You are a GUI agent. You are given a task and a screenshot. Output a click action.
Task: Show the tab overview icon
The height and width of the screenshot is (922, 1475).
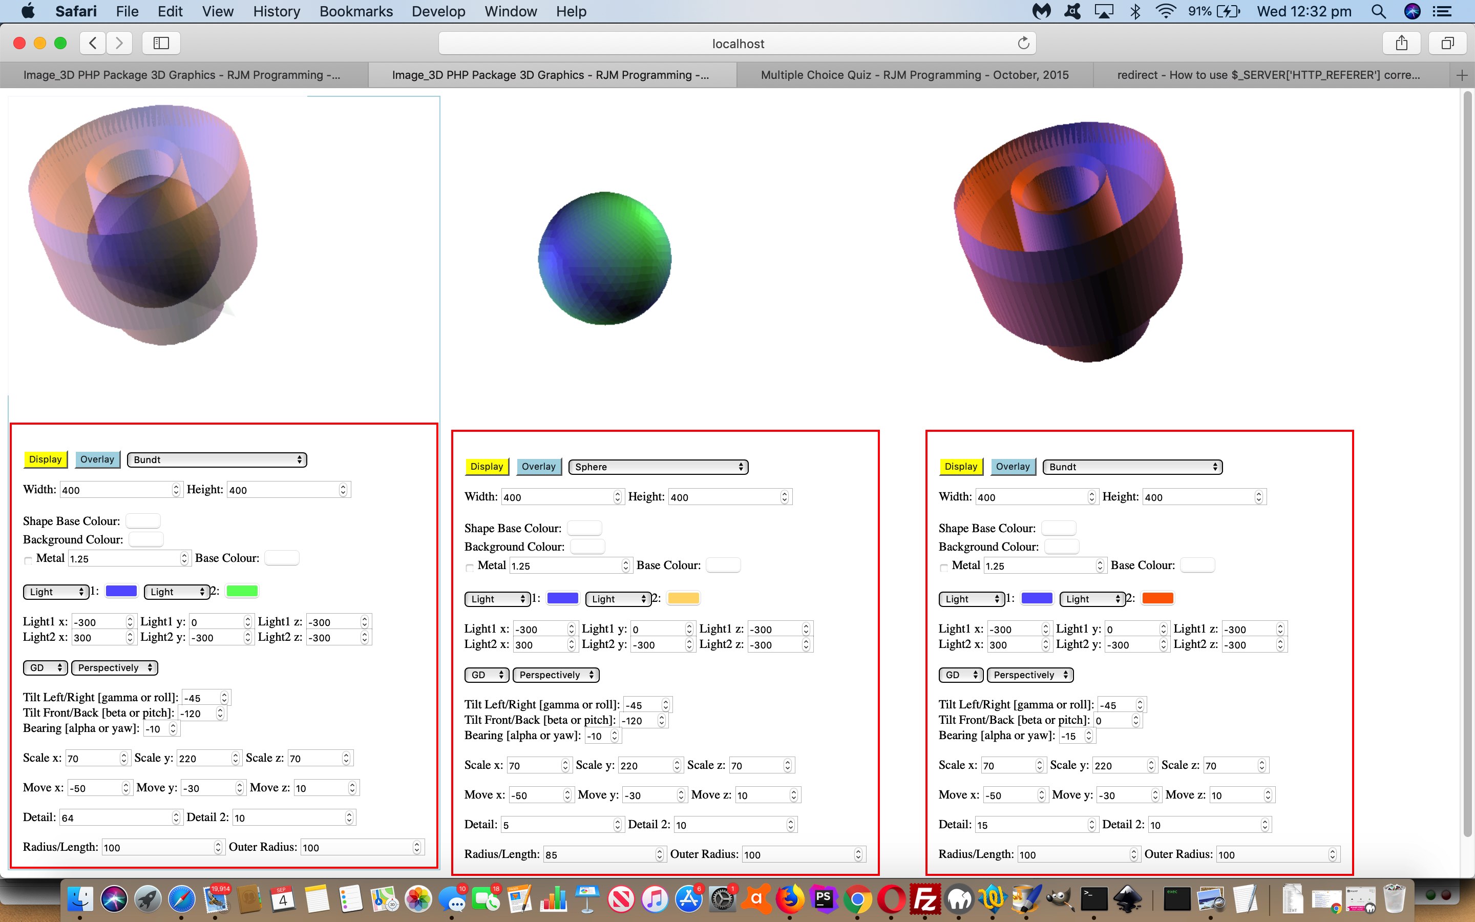point(1447,43)
